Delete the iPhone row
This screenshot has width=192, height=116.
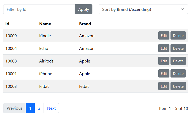[x=178, y=74]
